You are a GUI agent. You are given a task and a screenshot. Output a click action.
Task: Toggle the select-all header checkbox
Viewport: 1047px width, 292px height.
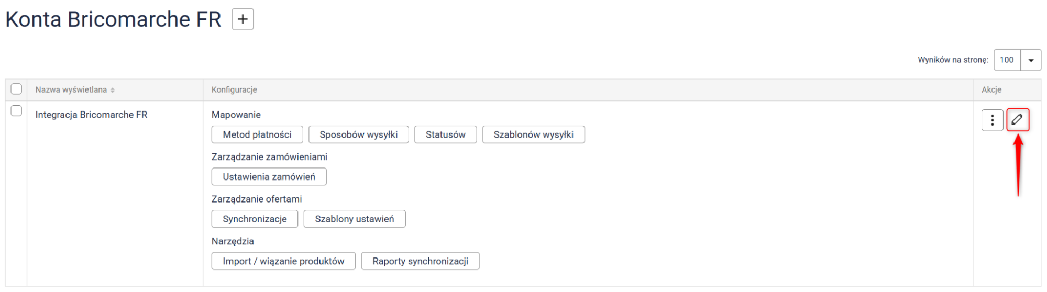click(x=16, y=89)
